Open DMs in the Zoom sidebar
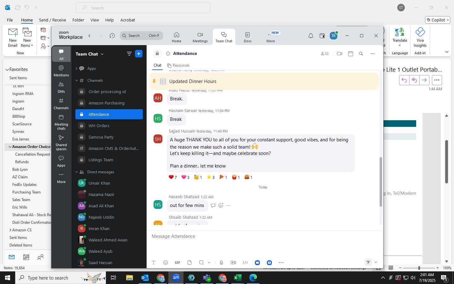454x284 pixels. tap(61, 87)
